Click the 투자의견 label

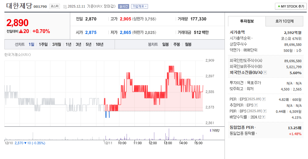[x=237, y=83]
